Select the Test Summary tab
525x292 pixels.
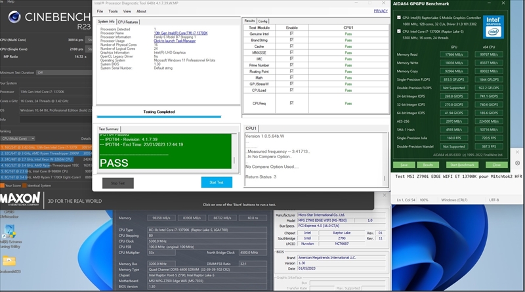pos(108,129)
